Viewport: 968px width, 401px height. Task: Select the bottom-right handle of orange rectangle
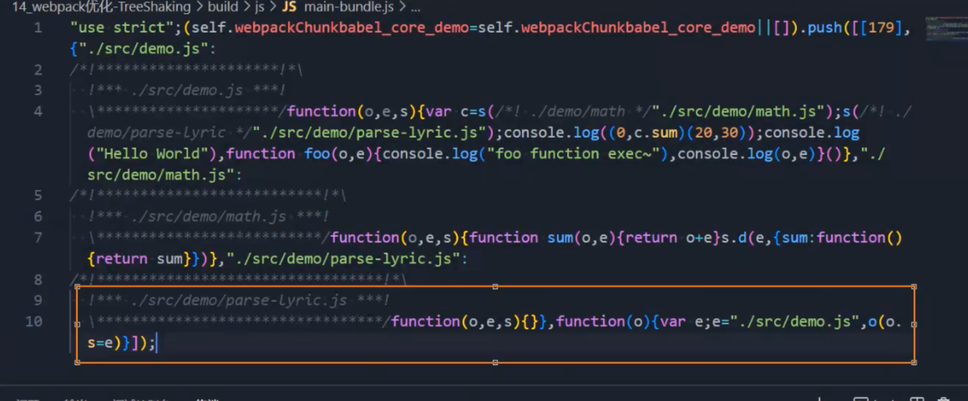point(914,363)
